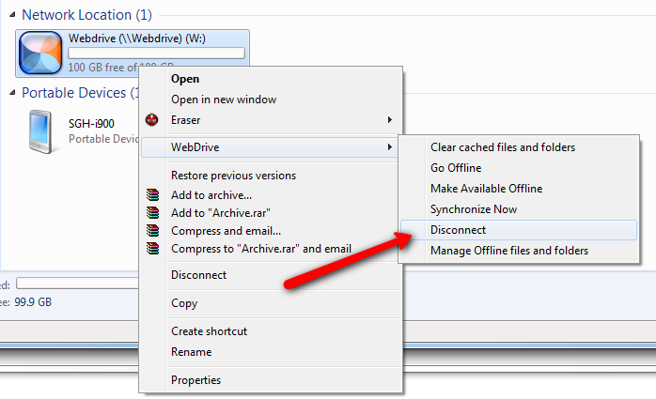The image size is (656, 399).
Task: Click the SGH-i900 portable device icon
Action: tap(39, 130)
